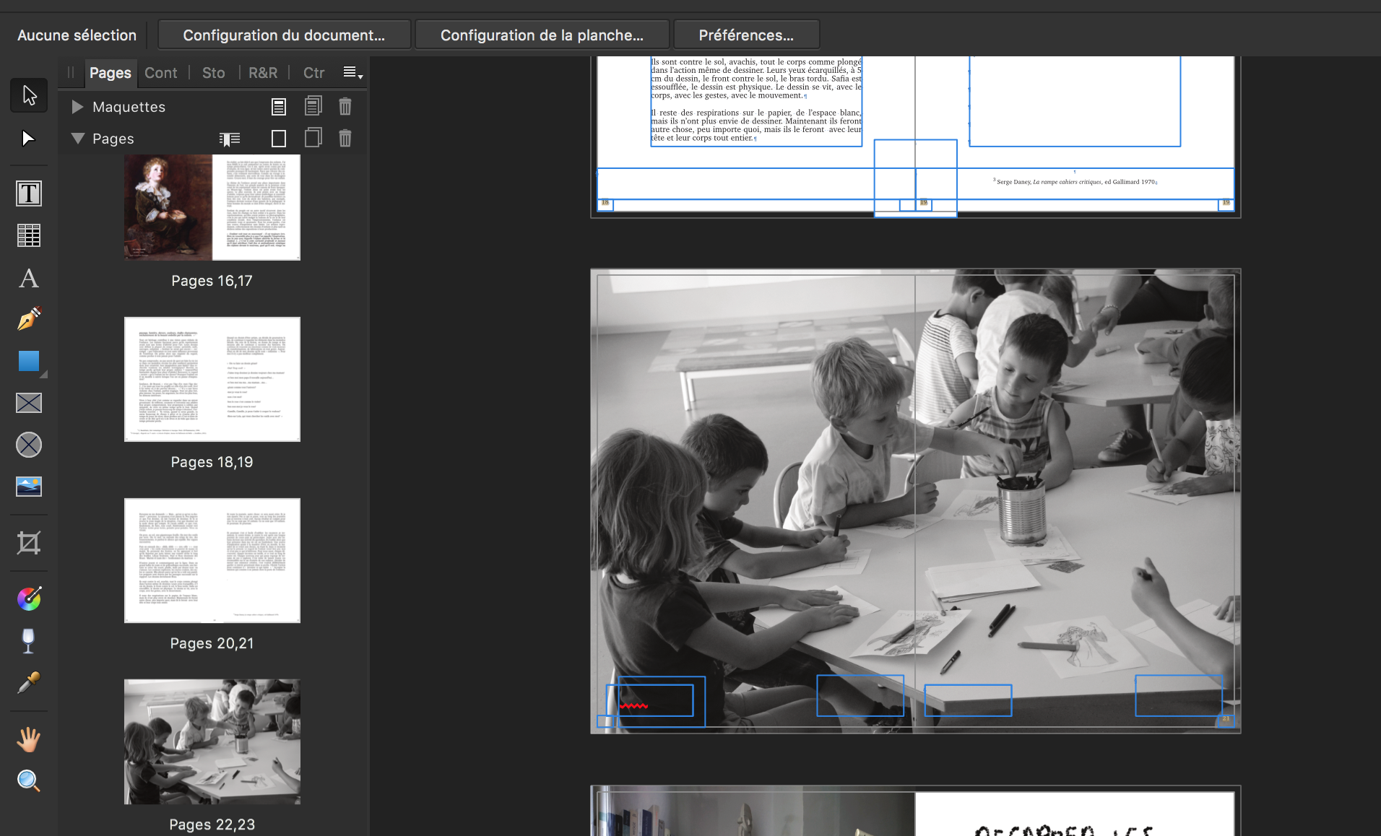Switch to the R&R panel tab

pos(263,73)
